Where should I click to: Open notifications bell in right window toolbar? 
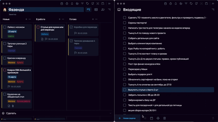(x=176, y=4)
